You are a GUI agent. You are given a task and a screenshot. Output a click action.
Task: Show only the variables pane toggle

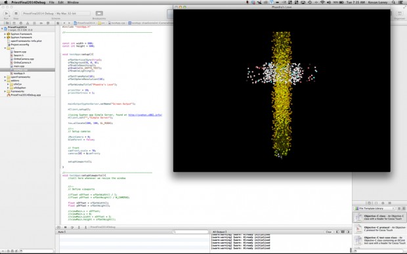337,232
